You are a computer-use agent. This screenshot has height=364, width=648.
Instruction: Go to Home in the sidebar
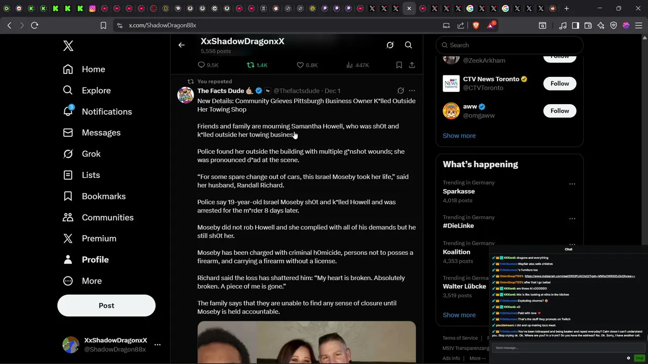(84, 69)
